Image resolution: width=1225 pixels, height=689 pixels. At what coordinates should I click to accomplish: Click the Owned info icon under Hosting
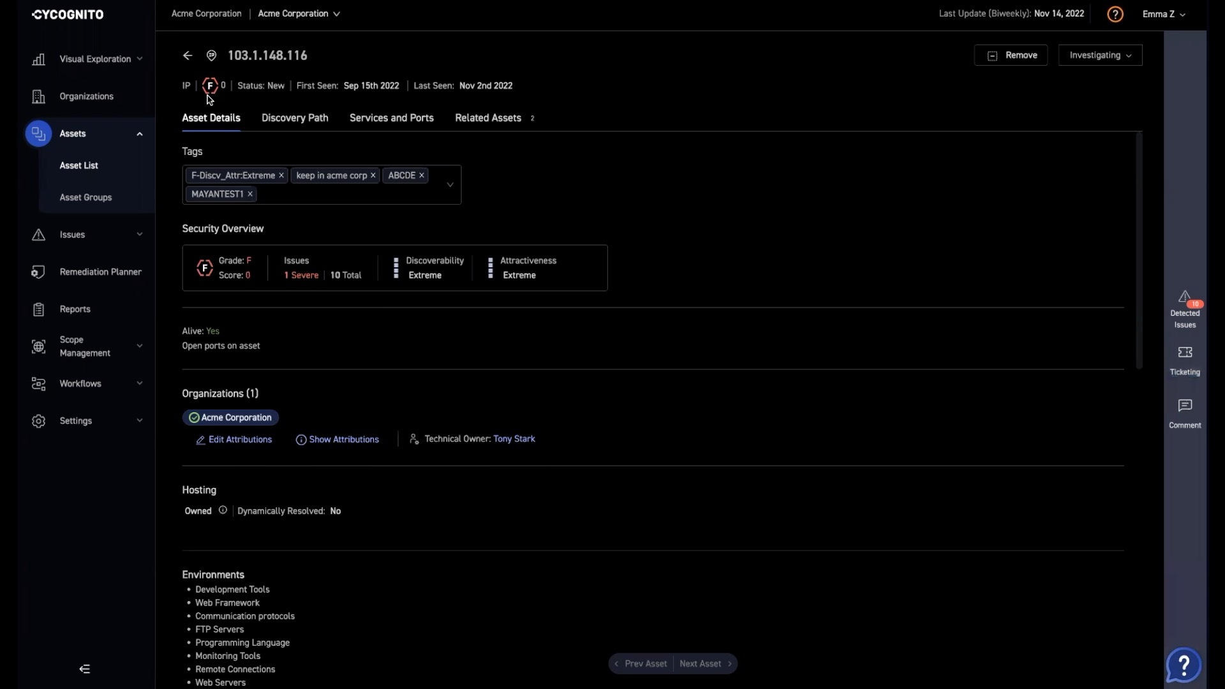pos(223,510)
